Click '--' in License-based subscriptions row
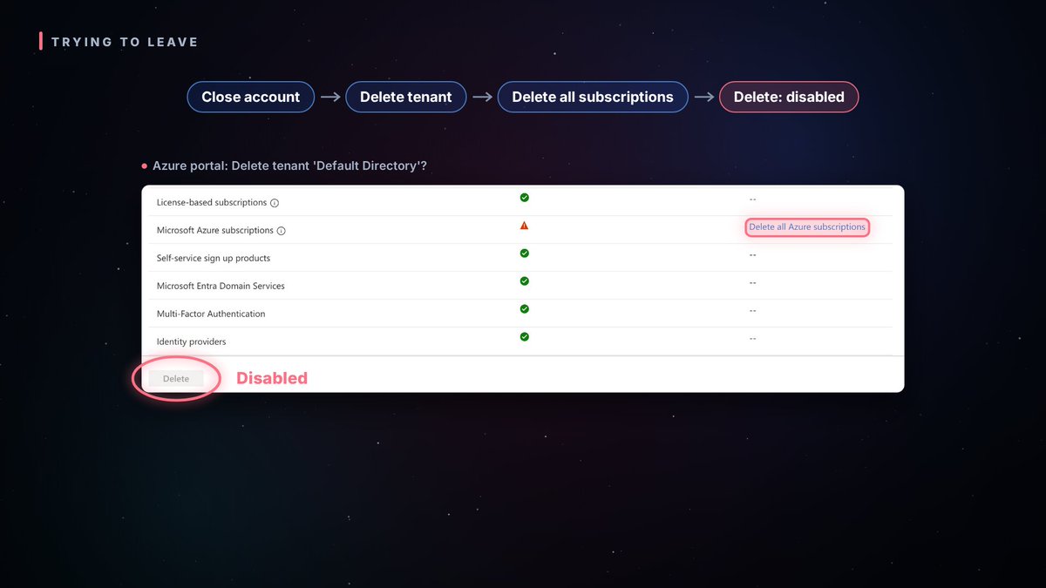Viewport: 1046px width, 588px height. click(752, 199)
